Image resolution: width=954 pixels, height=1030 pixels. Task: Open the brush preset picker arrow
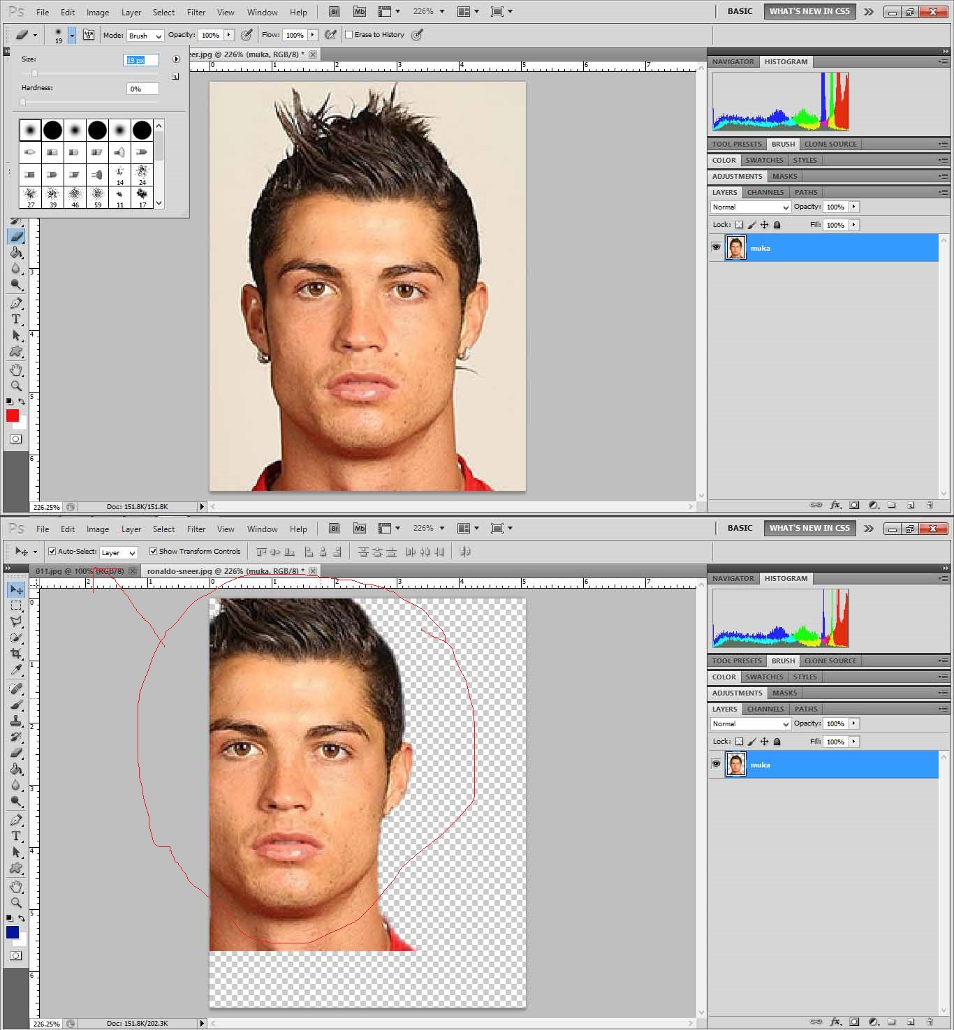click(72, 35)
